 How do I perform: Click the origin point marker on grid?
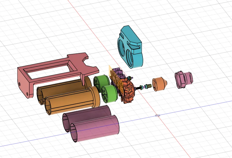point(158,116)
